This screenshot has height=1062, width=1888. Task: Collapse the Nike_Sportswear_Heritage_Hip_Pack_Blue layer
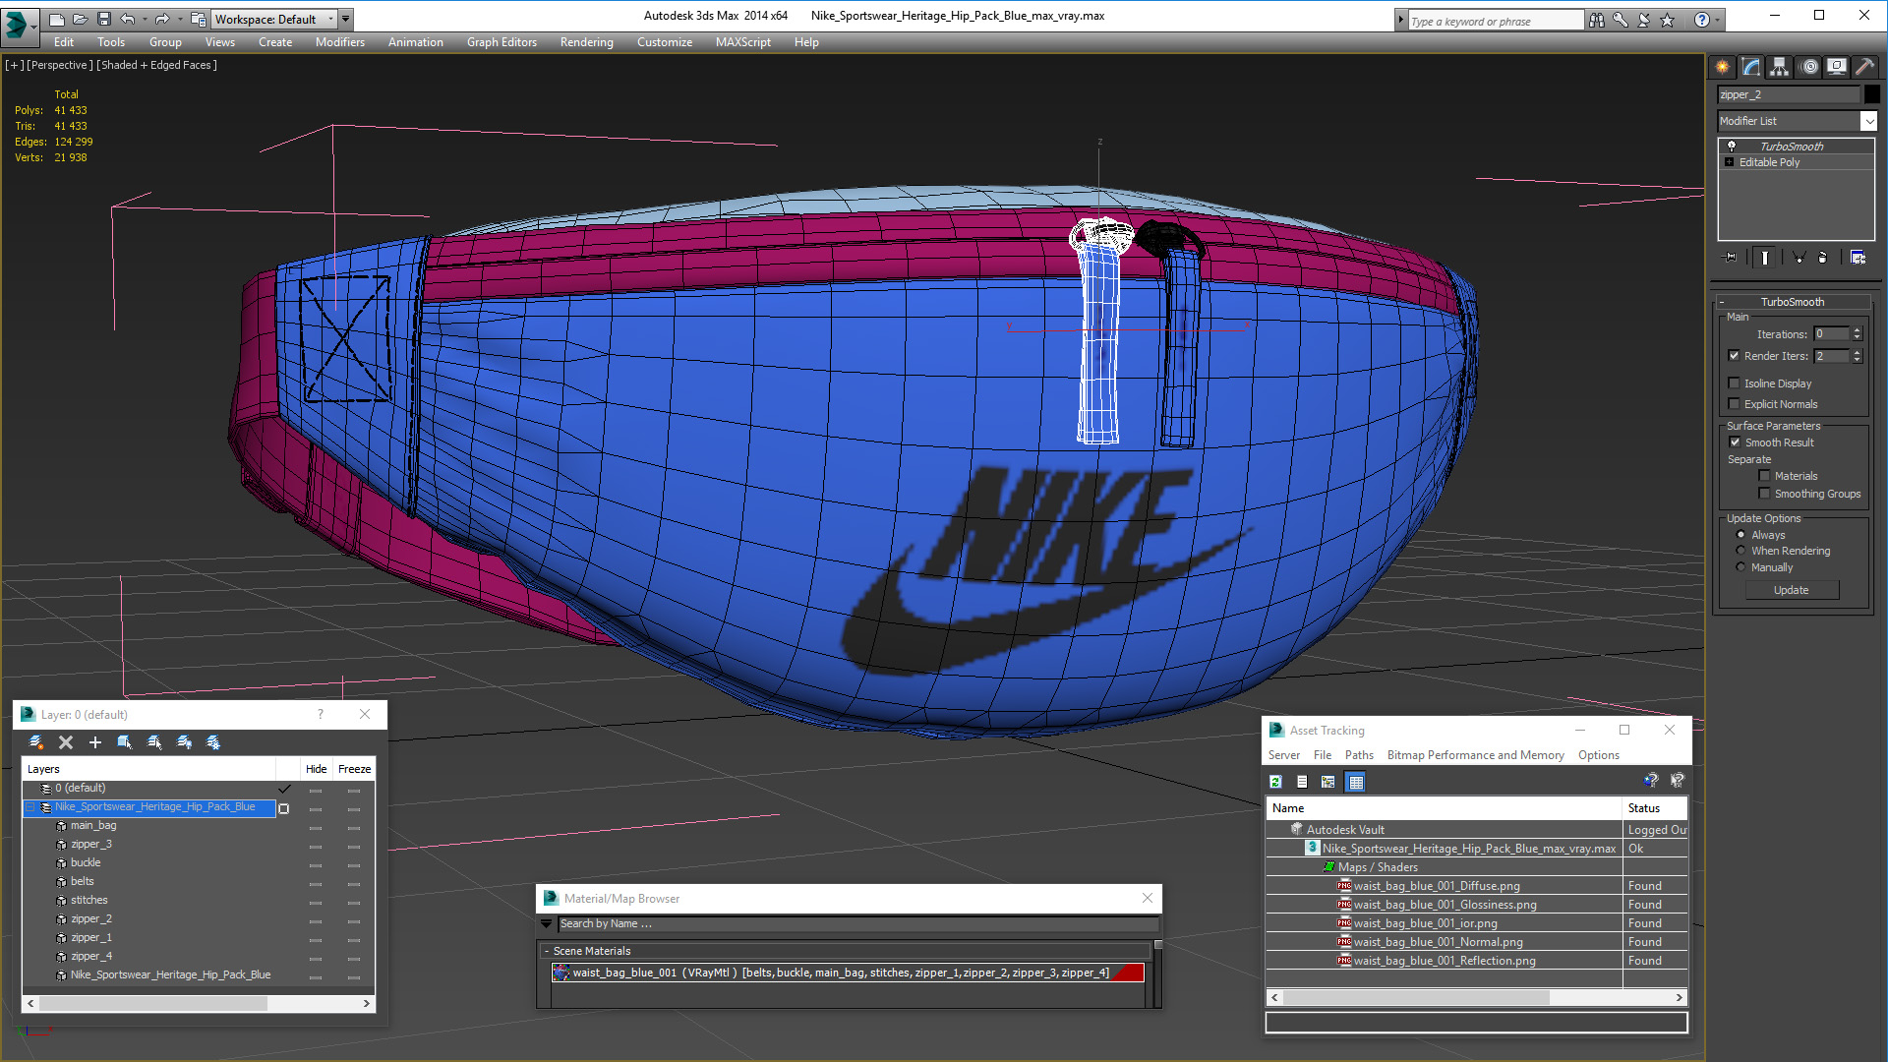pyautogui.click(x=29, y=807)
